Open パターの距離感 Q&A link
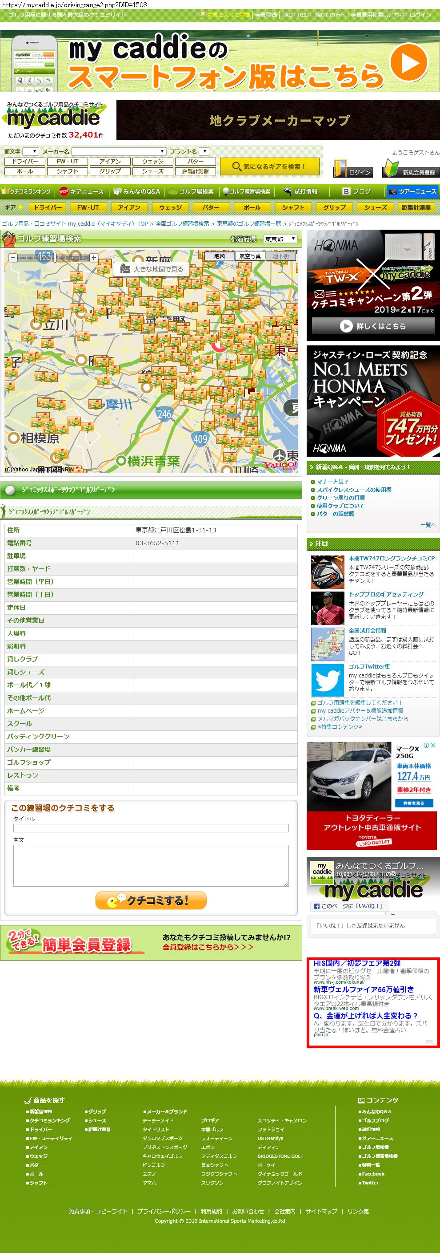 click(x=336, y=514)
